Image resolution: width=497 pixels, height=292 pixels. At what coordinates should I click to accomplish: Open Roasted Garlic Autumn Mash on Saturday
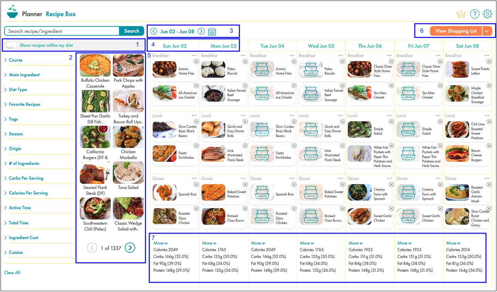click(468, 194)
